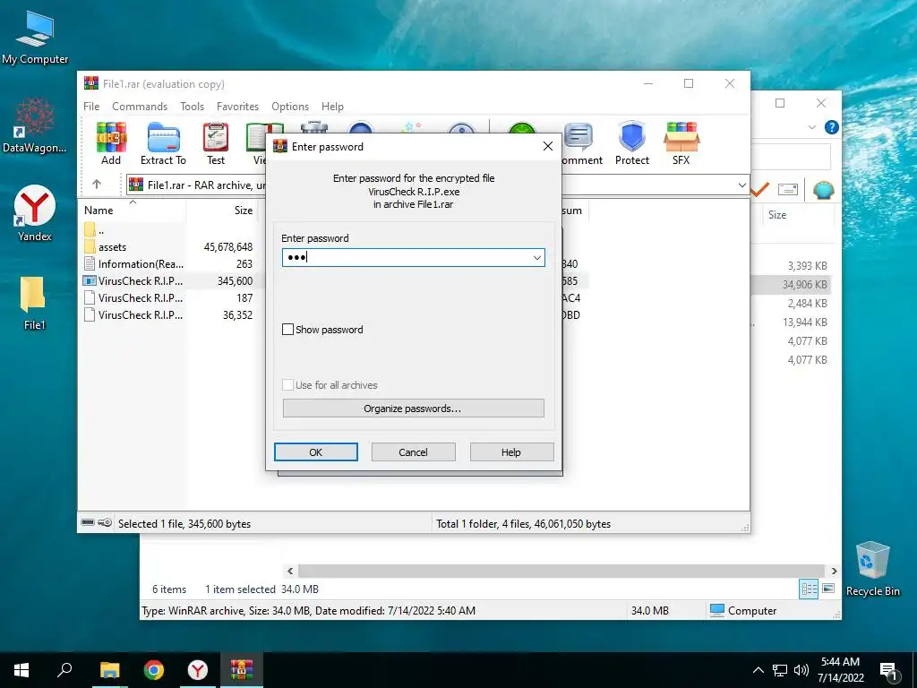
Task: Open taskbar search magnifier
Action: point(64,670)
